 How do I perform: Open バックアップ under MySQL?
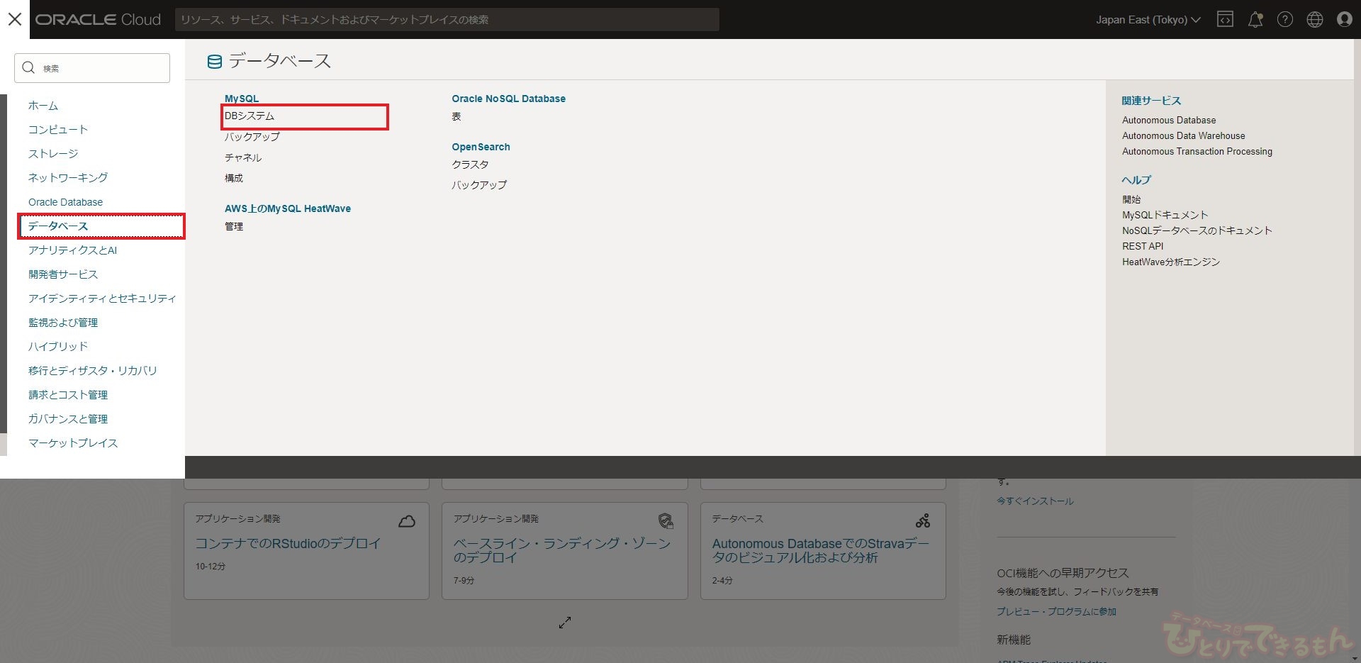point(252,137)
